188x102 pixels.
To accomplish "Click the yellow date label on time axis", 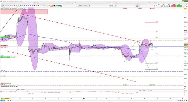I will 5,98.
